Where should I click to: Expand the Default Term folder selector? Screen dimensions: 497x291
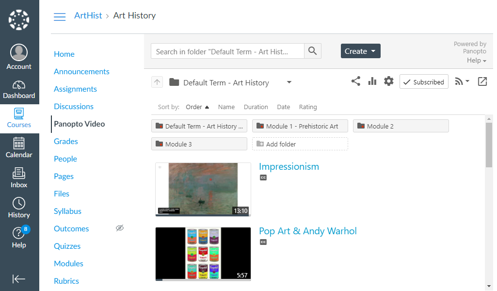click(x=289, y=82)
